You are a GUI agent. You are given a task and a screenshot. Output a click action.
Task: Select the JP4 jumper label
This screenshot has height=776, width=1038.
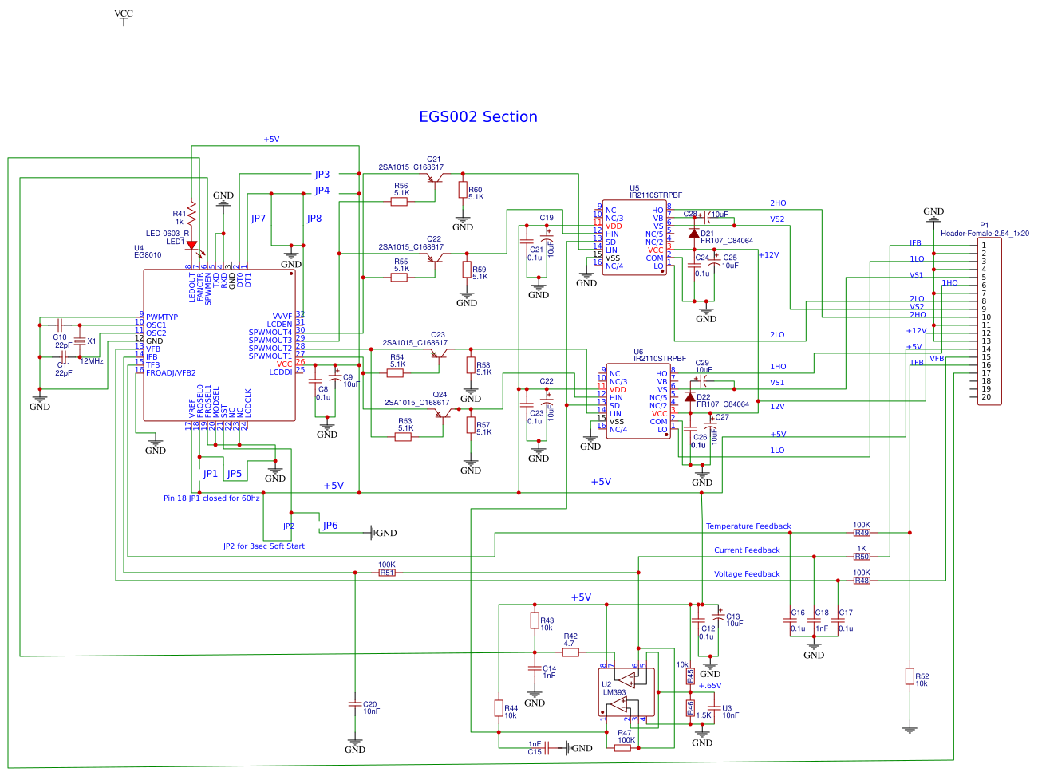click(322, 191)
